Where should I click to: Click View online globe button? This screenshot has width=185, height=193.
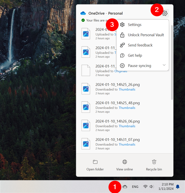pos(124,165)
